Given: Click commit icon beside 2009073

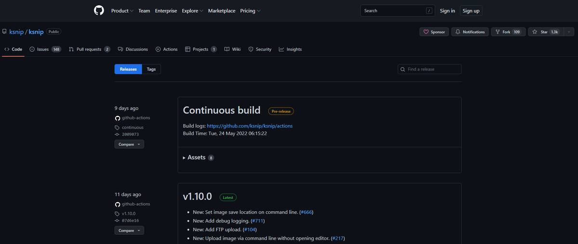Looking at the screenshot, I should pyautogui.click(x=117, y=134).
